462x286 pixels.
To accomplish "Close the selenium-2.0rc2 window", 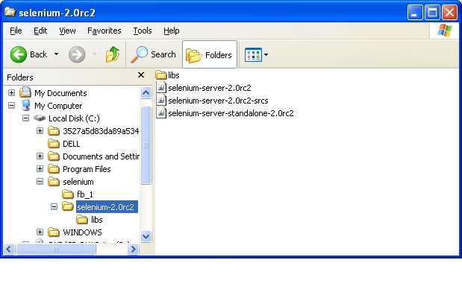I will pyautogui.click(x=449, y=13).
